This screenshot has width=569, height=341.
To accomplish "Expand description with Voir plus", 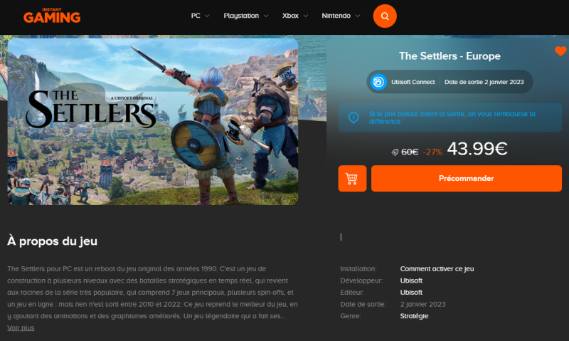I will coord(21,328).
